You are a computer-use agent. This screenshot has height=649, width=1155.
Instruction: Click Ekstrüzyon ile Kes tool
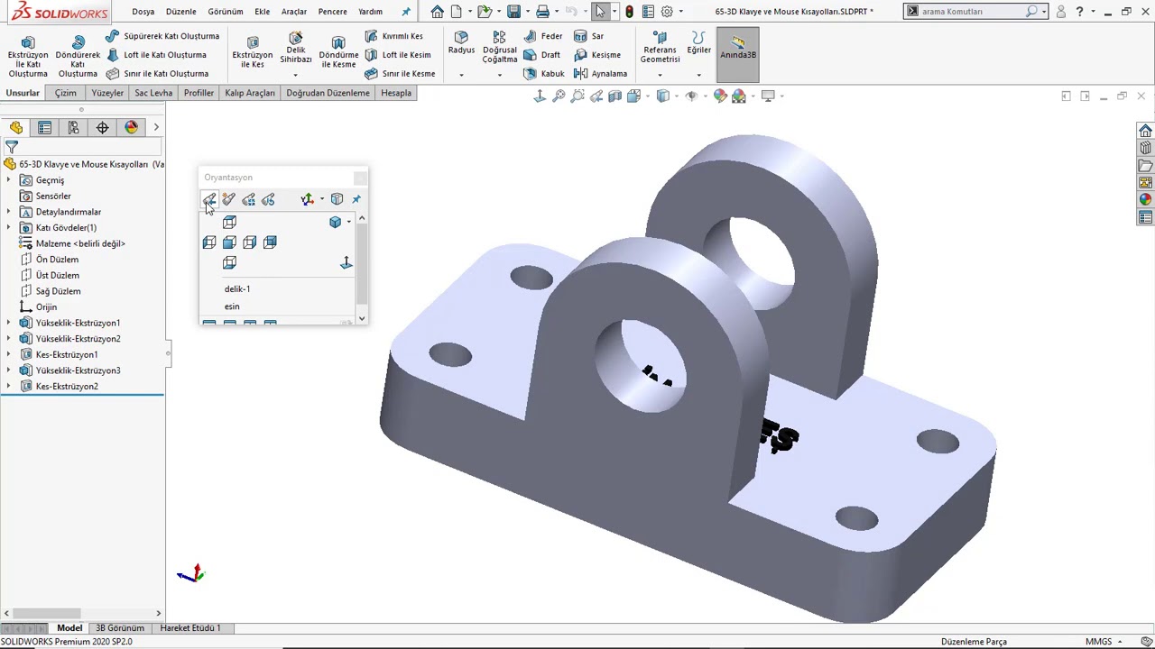click(252, 51)
